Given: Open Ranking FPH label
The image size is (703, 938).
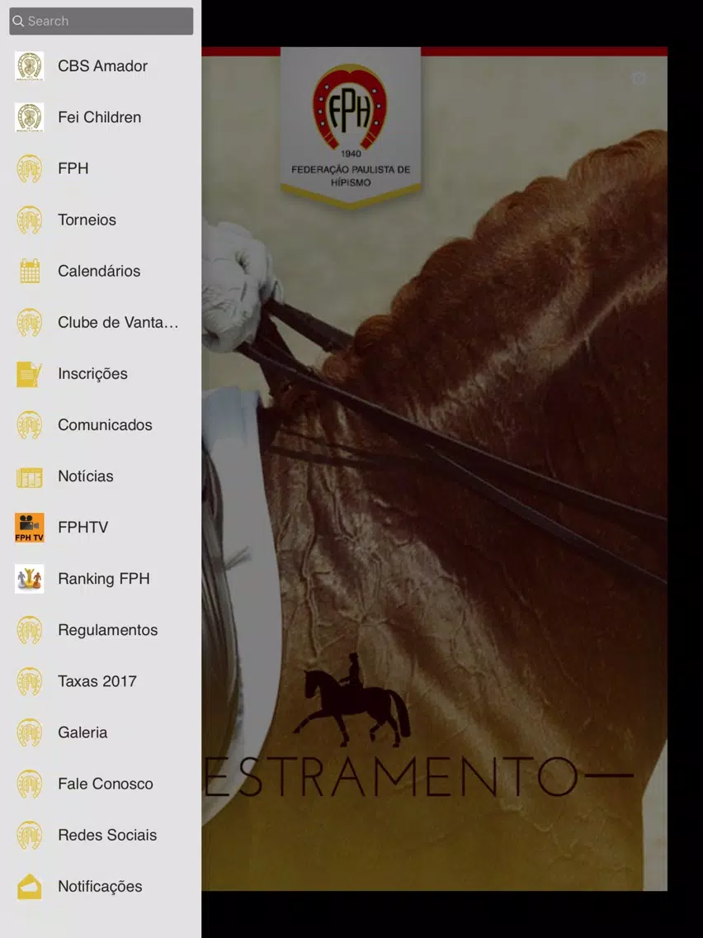Looking at the screenshot, I should pyautogui.click(x=103, y=579).
